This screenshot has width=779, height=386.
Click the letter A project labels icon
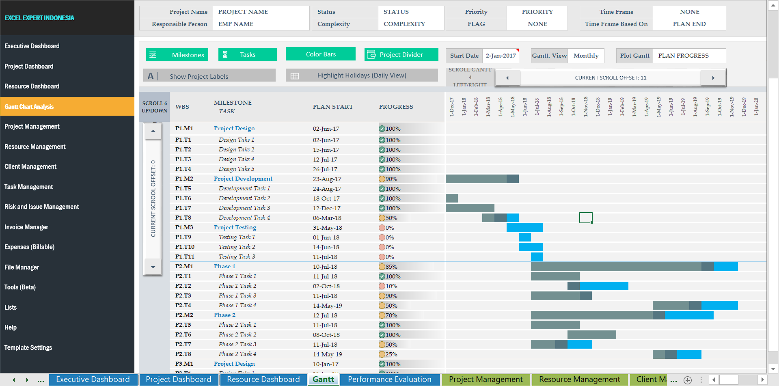click(x=151, y=76)
